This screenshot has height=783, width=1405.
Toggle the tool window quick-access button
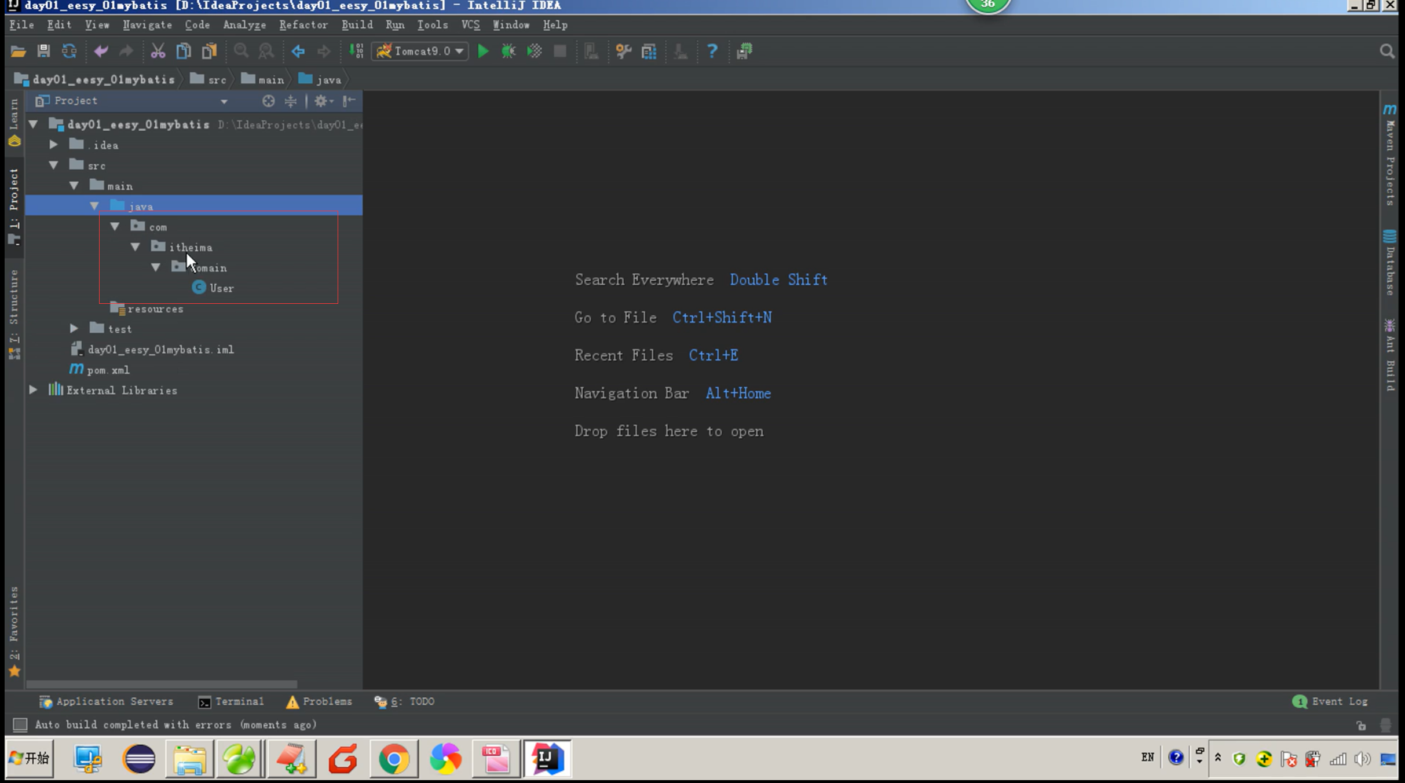(20, 725)
